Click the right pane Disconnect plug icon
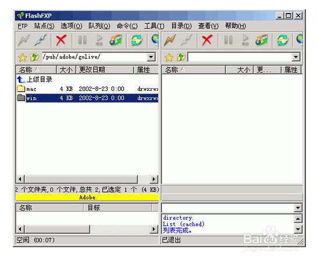The image size is (317, 260). pyautogui.click(x=186, y=40)
